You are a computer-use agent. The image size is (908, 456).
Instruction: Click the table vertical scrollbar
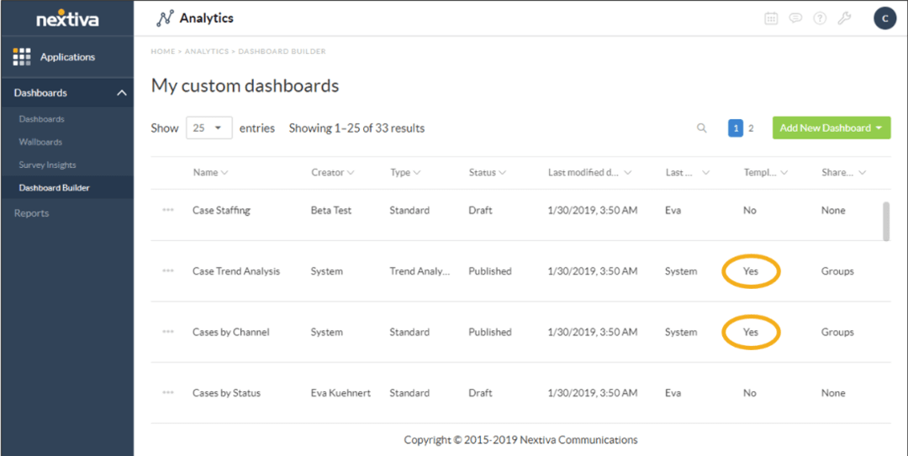click(x=885, y=220)
